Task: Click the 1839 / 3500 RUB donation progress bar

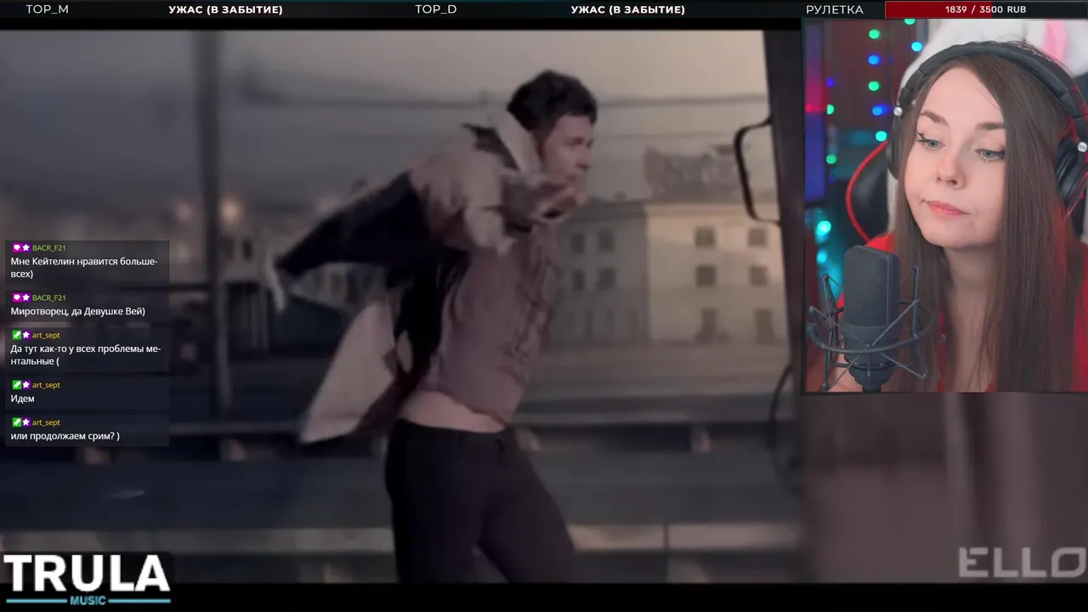Action: coord(986,9)
